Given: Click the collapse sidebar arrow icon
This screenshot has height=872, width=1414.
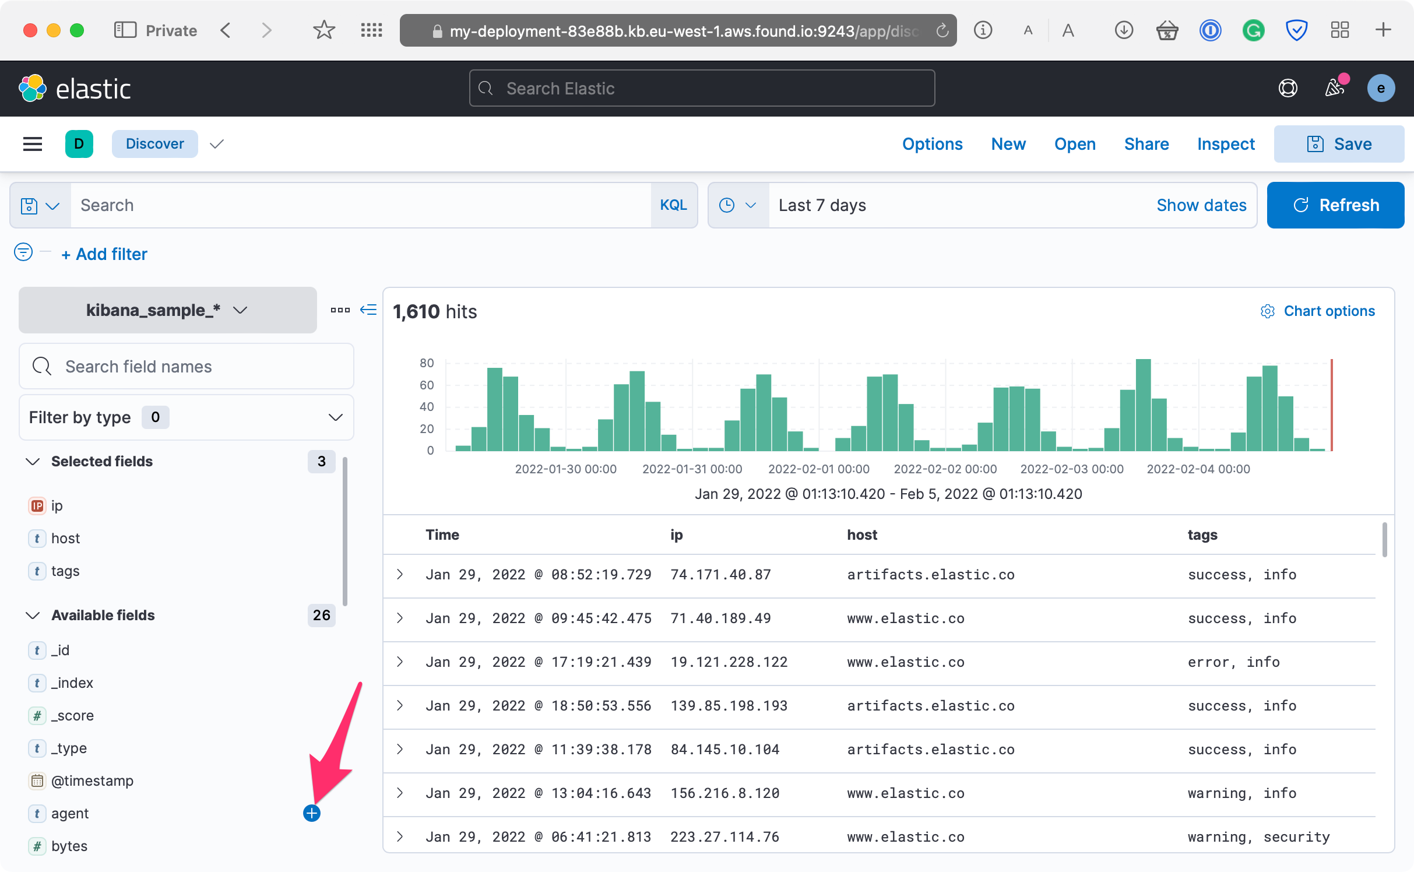Looking at the screenshot, I should tap(368, 310).
